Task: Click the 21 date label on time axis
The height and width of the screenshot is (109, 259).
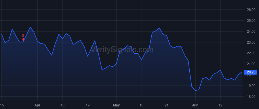Action: point(167,105)
